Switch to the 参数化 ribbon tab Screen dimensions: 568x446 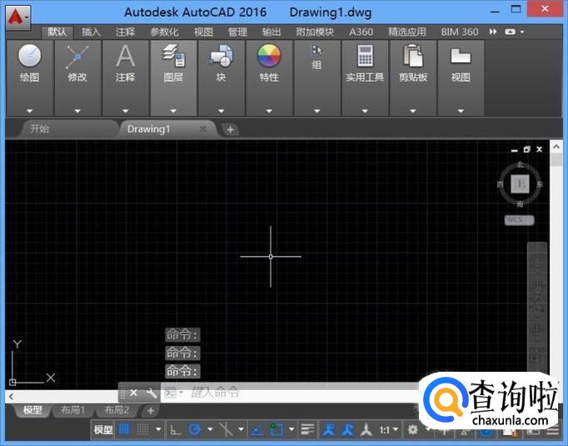coord(164,33)
